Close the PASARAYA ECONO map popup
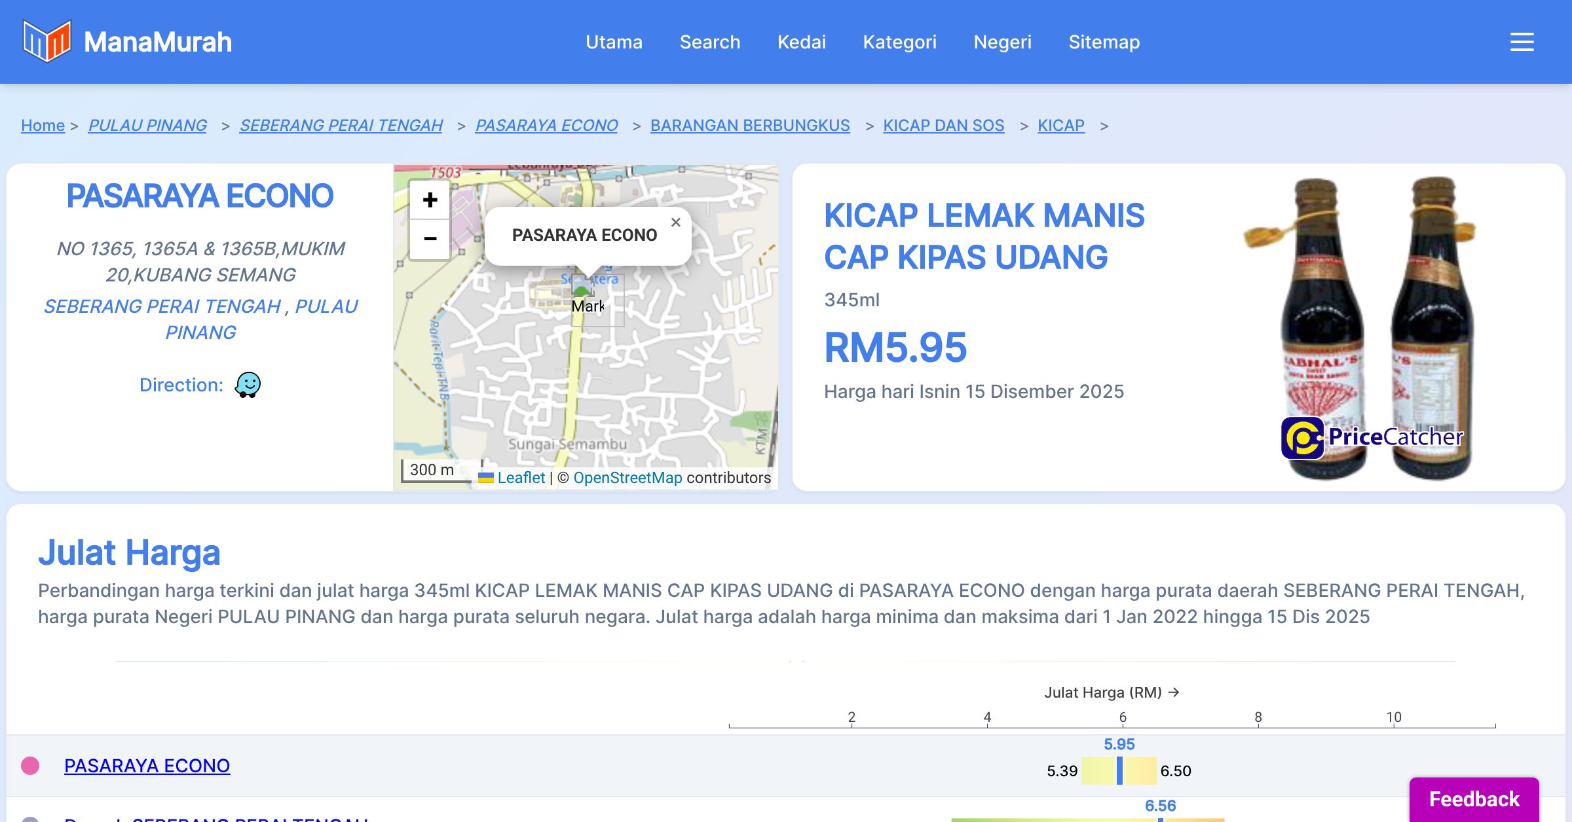Image resolution: width=1572 pixels, height=822 pixels. [676, 223]
